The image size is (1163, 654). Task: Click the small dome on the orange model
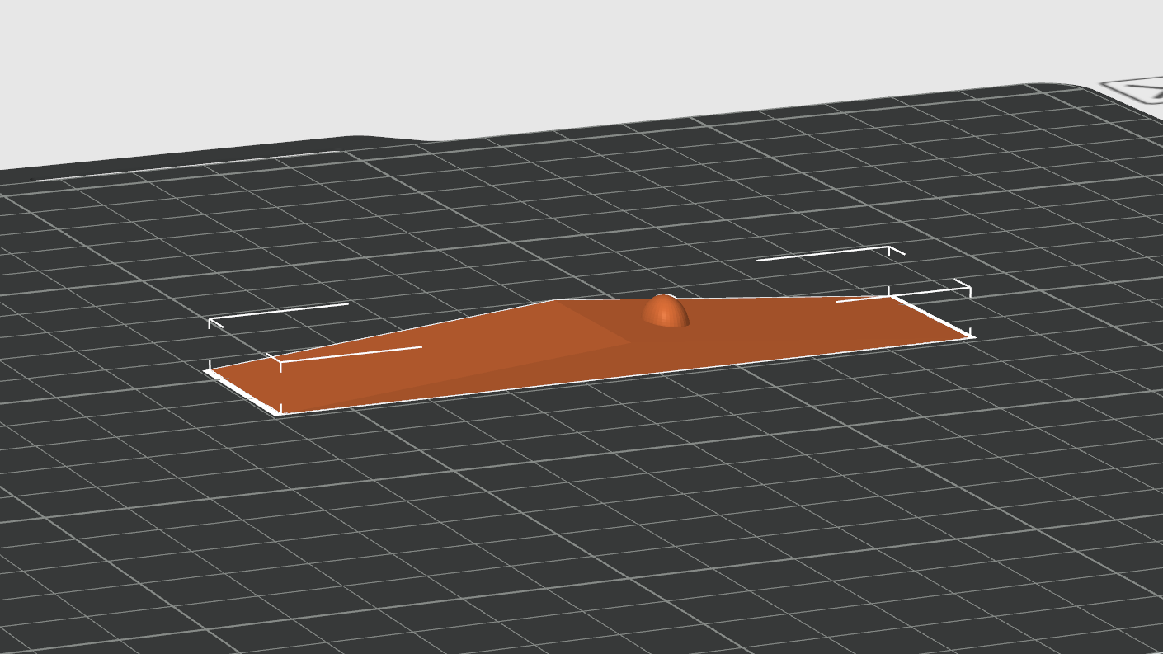coord(666,311)
